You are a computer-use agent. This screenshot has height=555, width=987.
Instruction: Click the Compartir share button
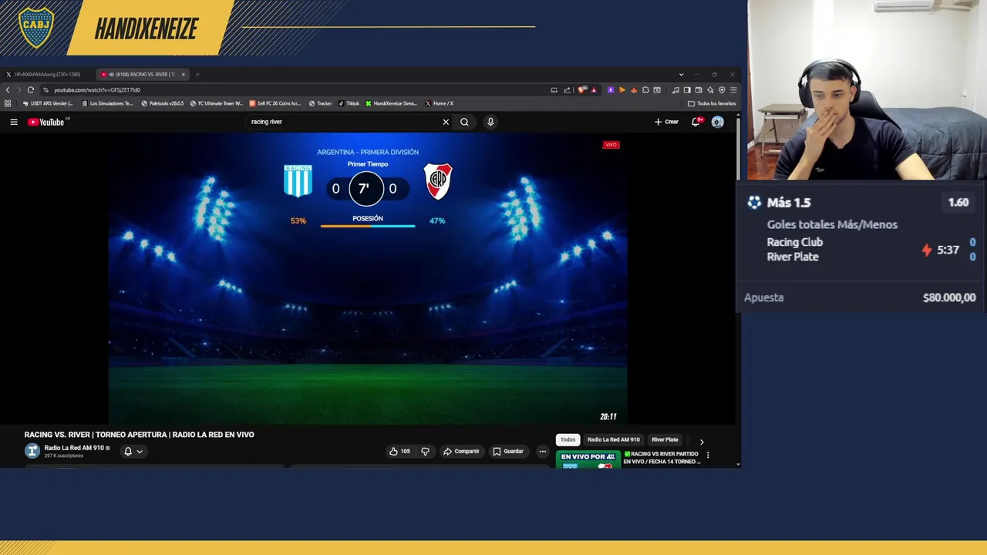pos(461,452)
